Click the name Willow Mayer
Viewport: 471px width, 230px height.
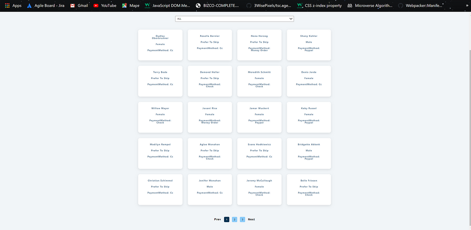160,108
